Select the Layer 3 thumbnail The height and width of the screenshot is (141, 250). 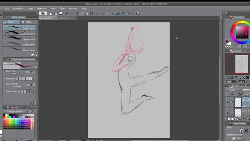click(x=238, y=102)
